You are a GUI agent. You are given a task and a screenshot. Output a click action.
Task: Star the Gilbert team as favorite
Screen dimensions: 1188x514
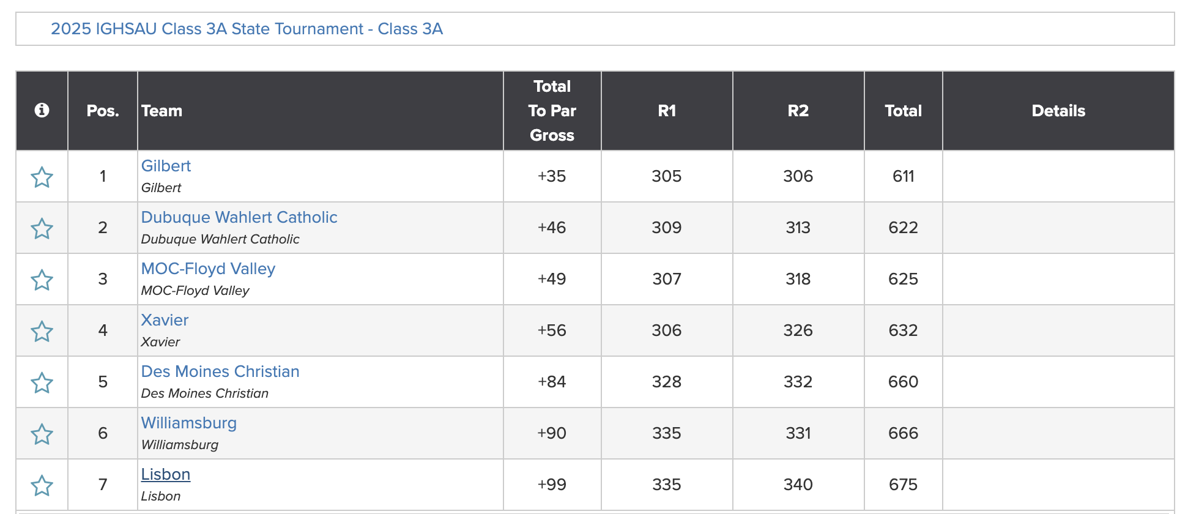tap(42, 177)
